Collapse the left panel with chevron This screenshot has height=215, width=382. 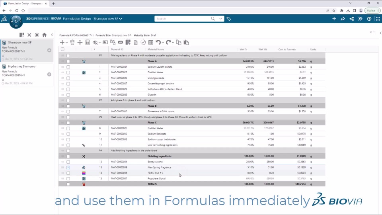52,35
